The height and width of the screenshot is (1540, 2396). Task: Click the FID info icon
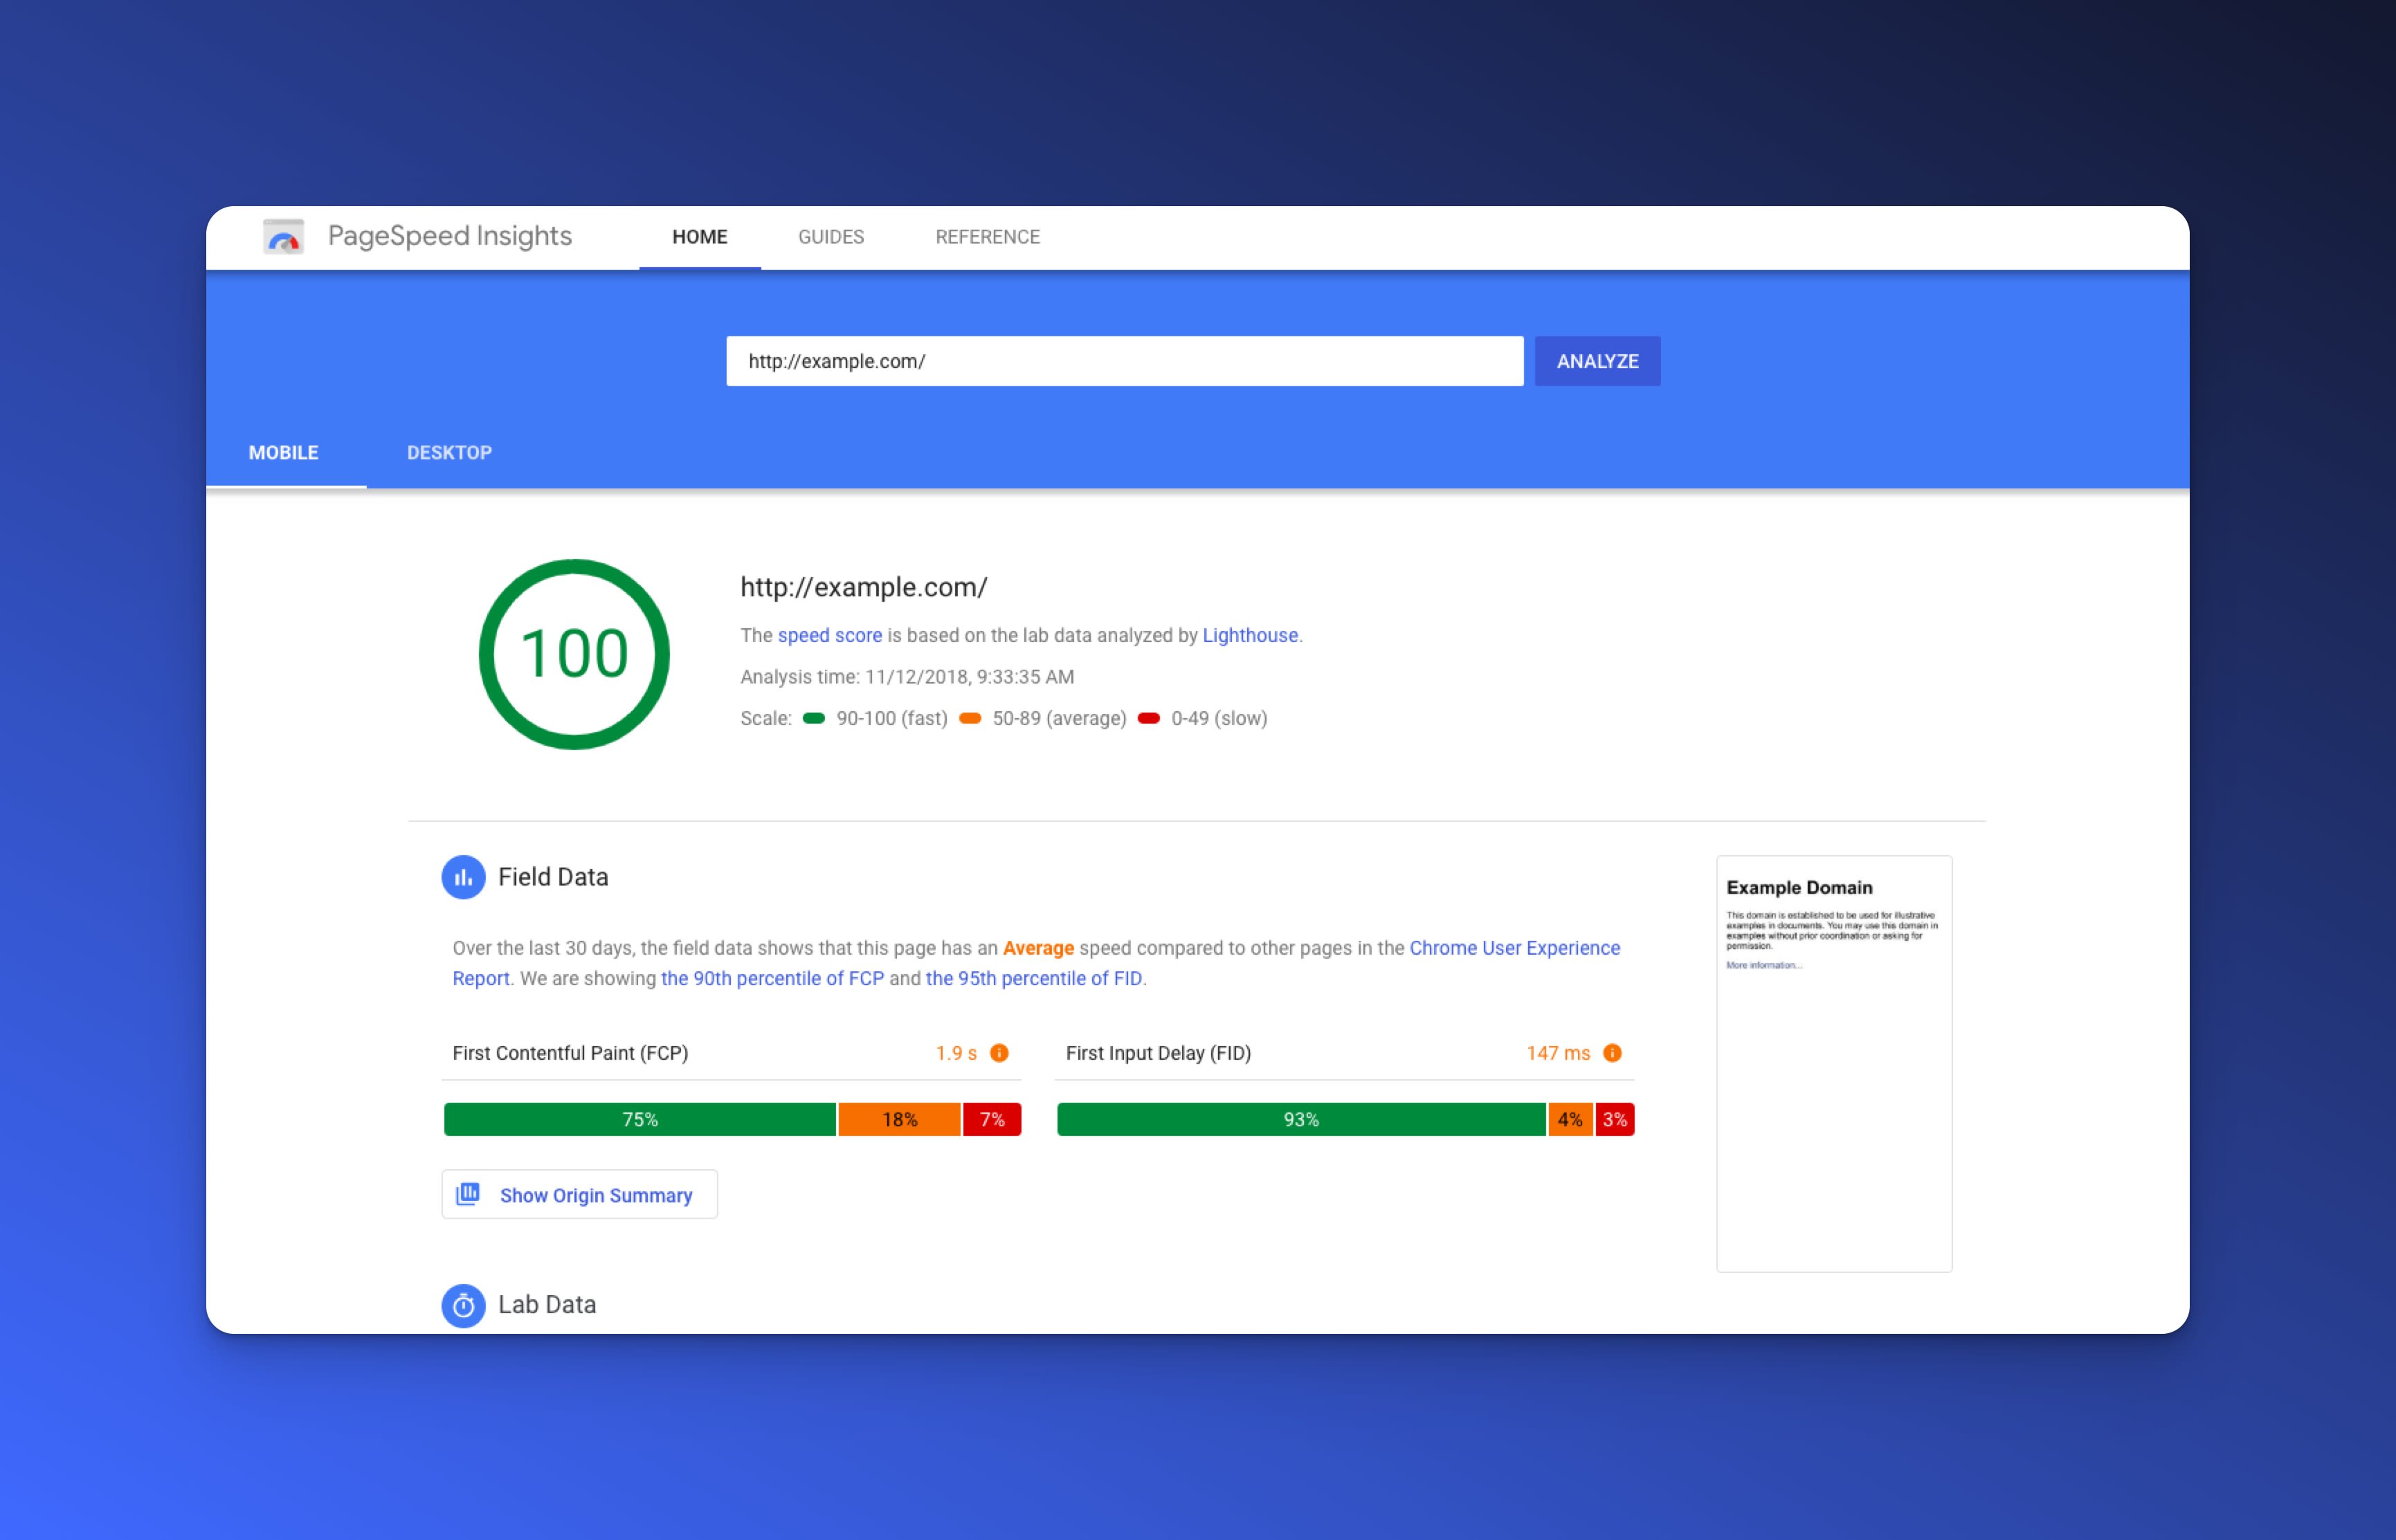(x=1612, y=1053)
